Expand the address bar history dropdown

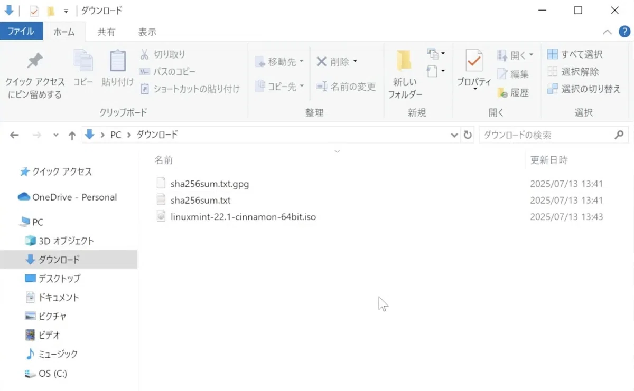(x=454, y=135)
